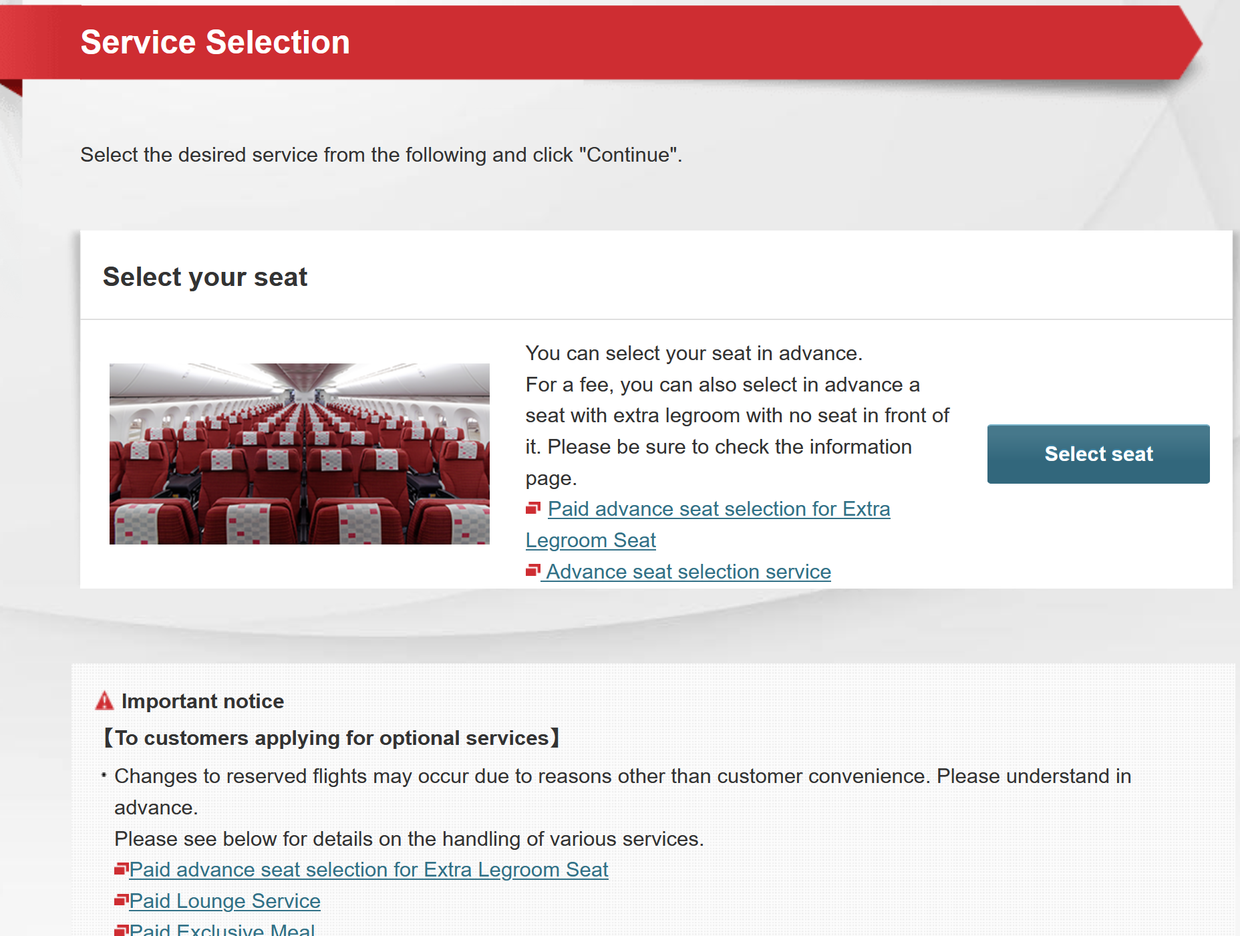Open the "Advance seat selection service" link
This screenshot has width=1240, height=936.
pos(688,571)
